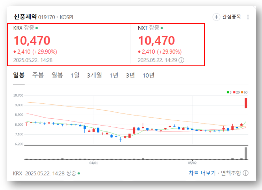Screen dimensions: 262x190
Task: Click the orange 60-day moving average legend
Action: (x=244, y=92)
